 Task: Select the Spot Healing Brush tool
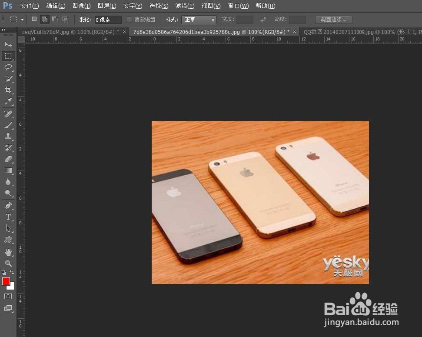click(8, 114)
